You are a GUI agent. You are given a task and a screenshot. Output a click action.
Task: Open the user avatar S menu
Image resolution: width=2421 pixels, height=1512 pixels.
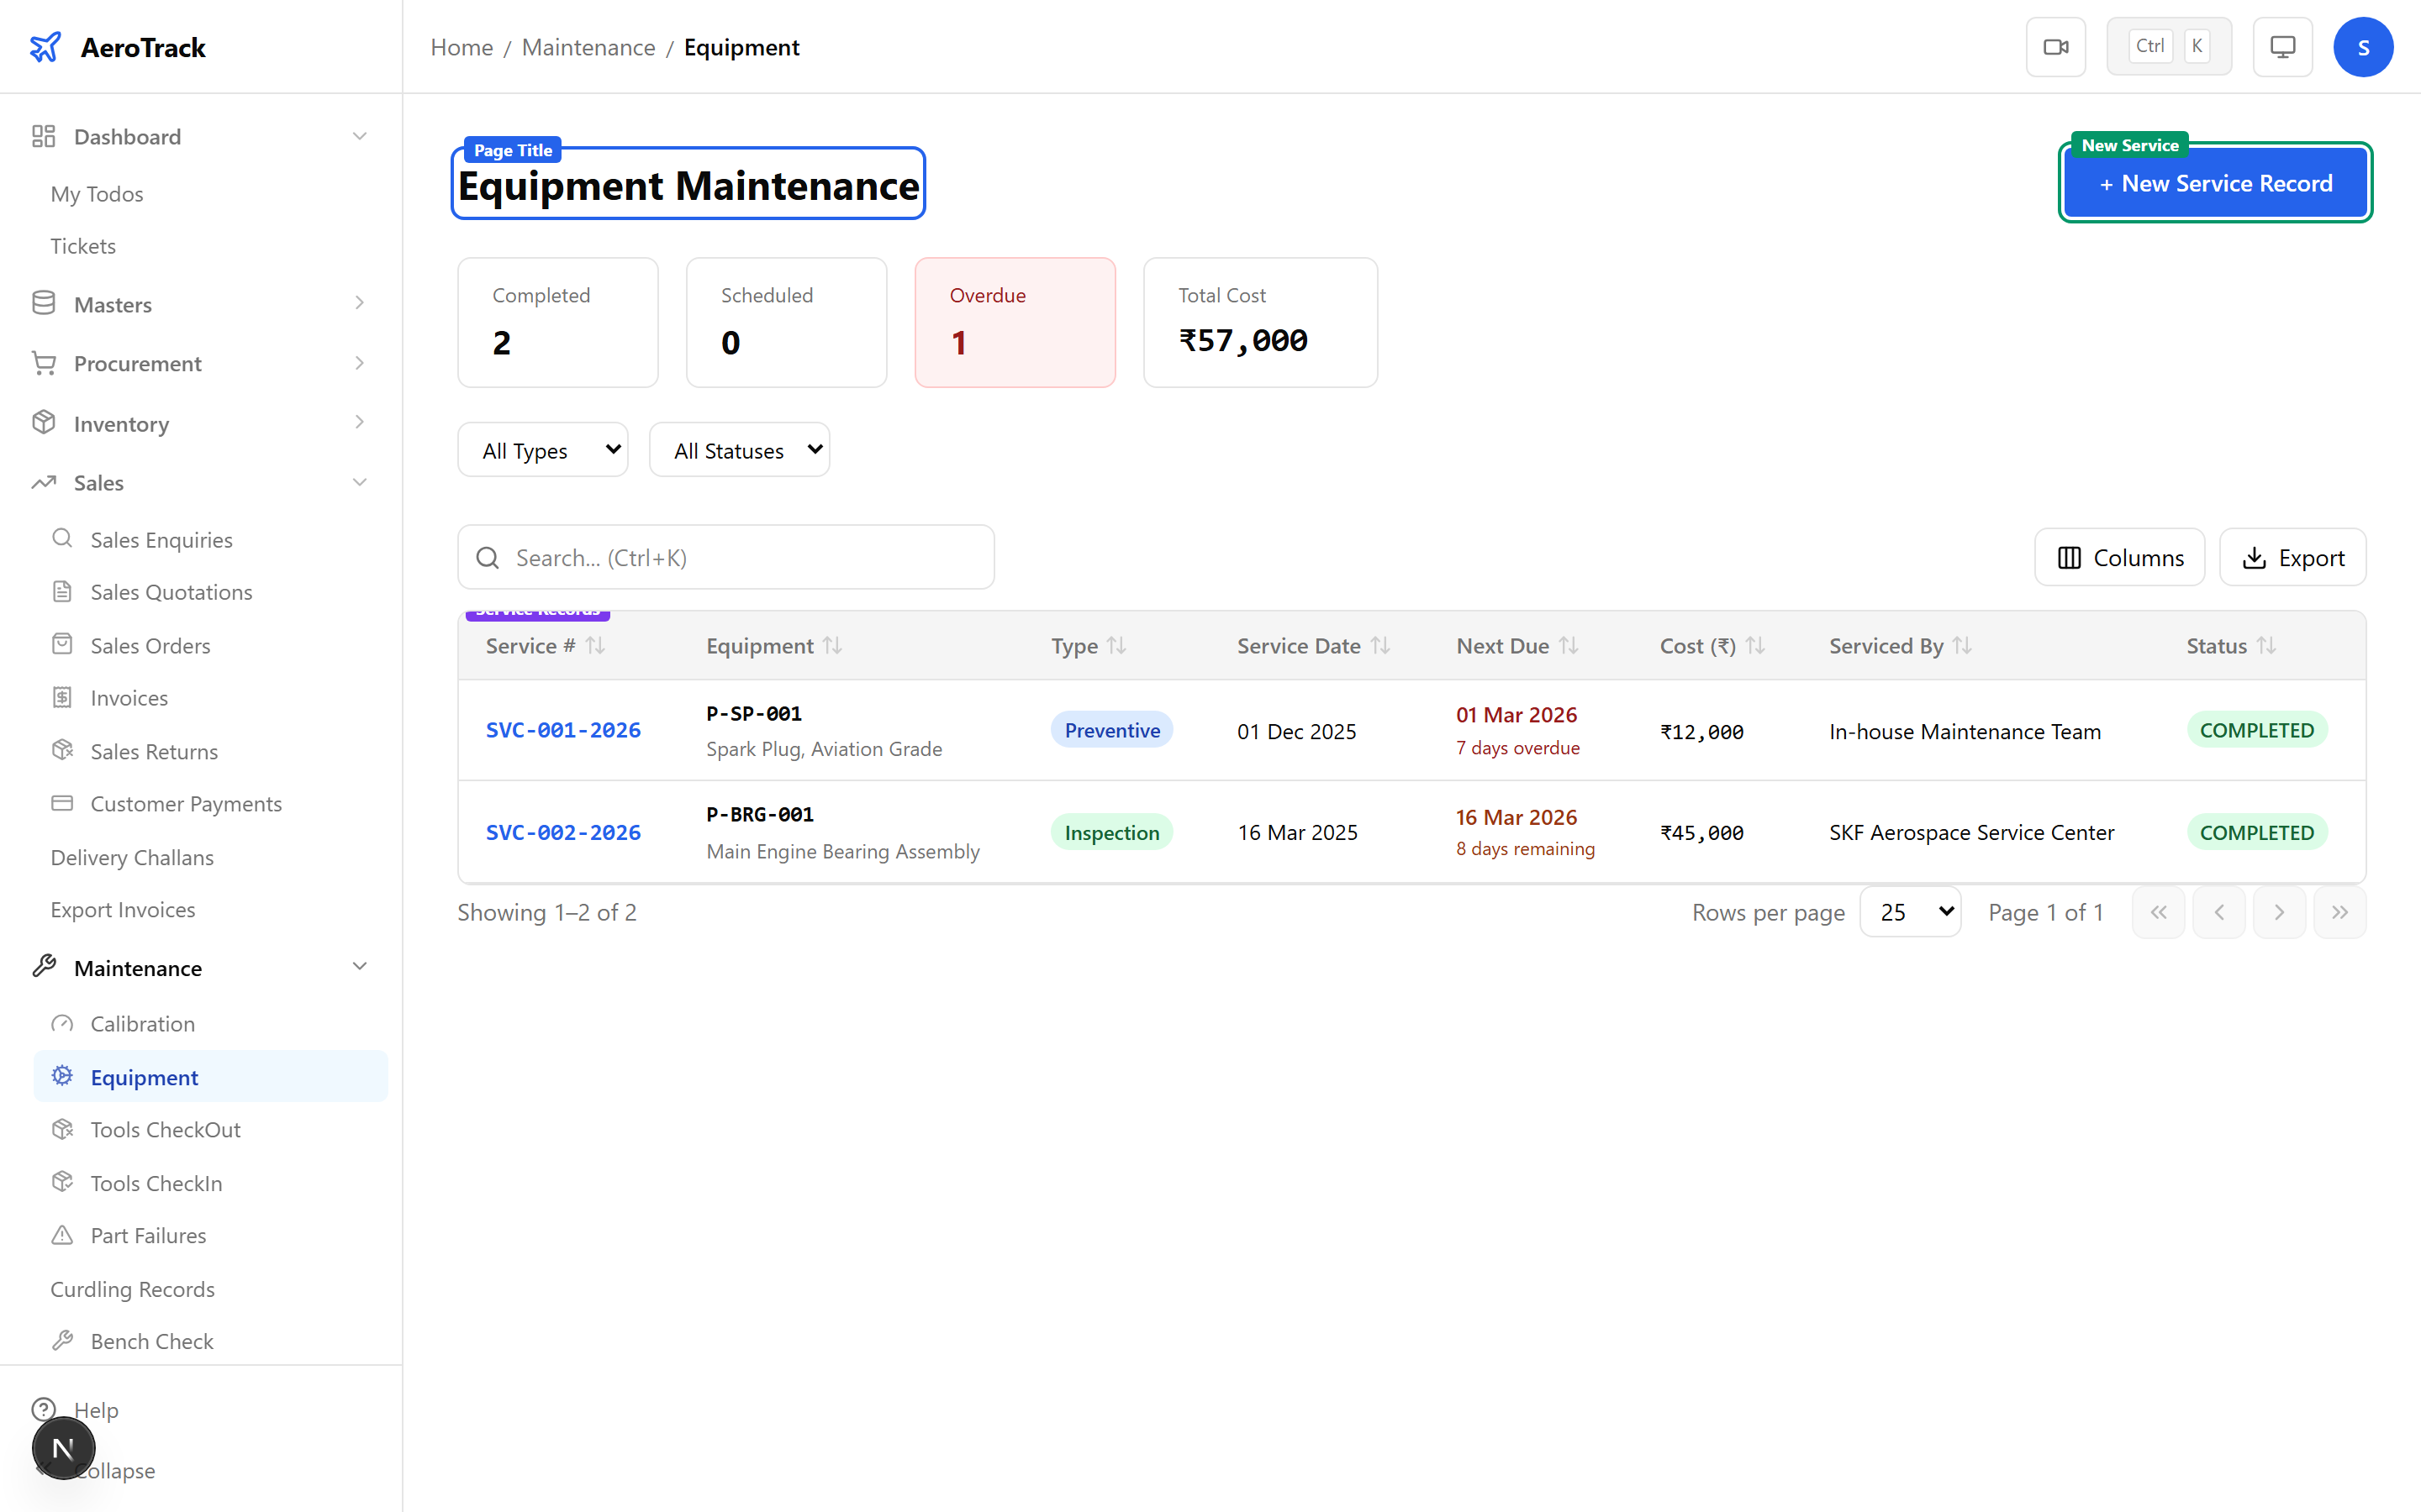click(x=2363, y=47)
